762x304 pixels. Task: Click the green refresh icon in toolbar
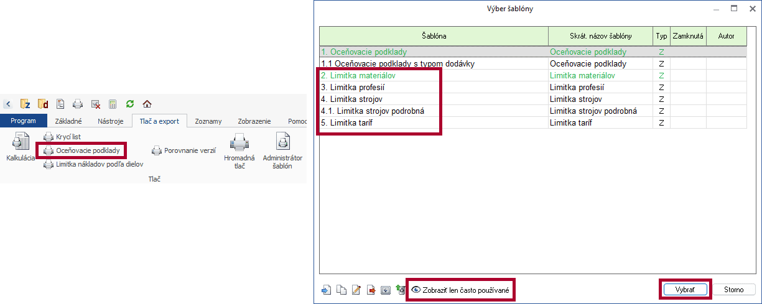point(130,104)
